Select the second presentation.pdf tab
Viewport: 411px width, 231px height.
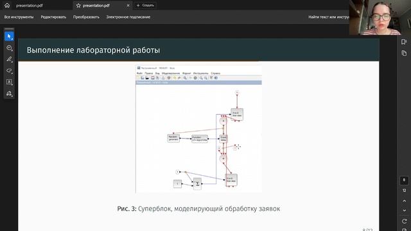pyautogui.click(x=96, y=5)
